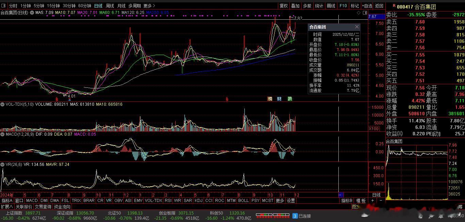The height and width of the screenshot is (222, 465).
Task: Click the 创业板指 status bar entry
Action: click(177, 216)
